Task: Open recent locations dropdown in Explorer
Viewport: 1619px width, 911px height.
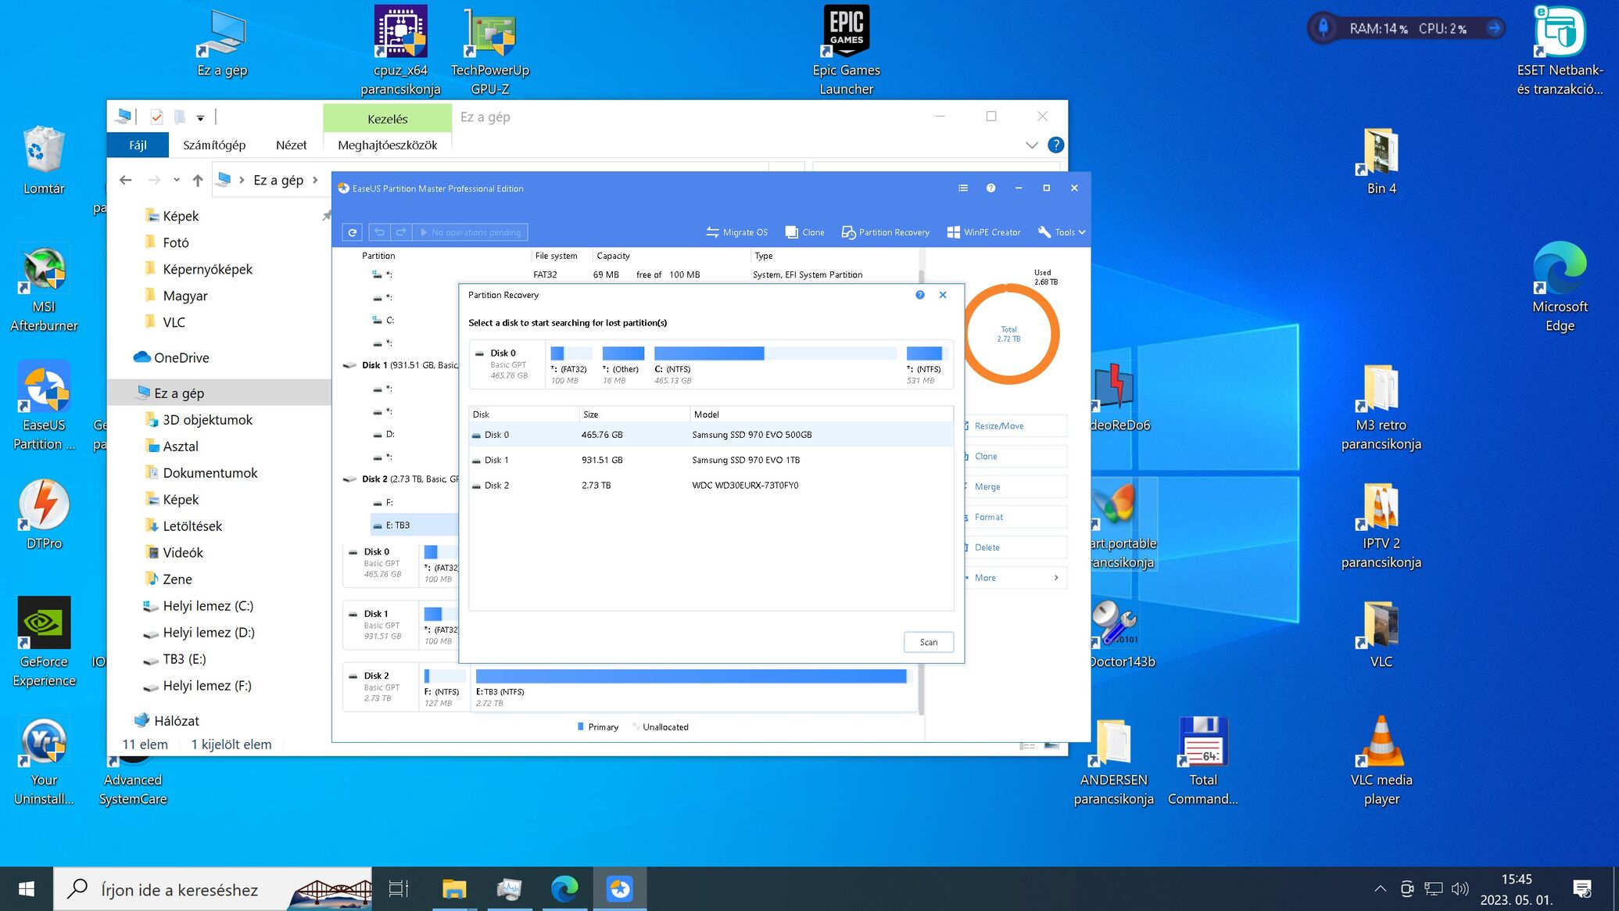Action: (177, 181)
